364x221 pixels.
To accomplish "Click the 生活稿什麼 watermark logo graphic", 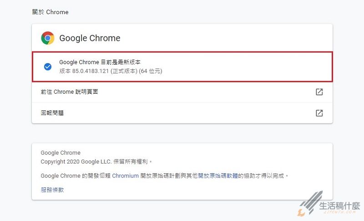I will (x=310, y=203).
